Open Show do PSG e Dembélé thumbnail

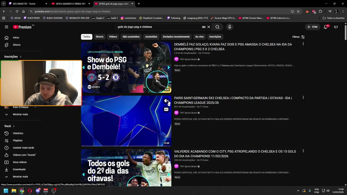(x=126, y=67)
